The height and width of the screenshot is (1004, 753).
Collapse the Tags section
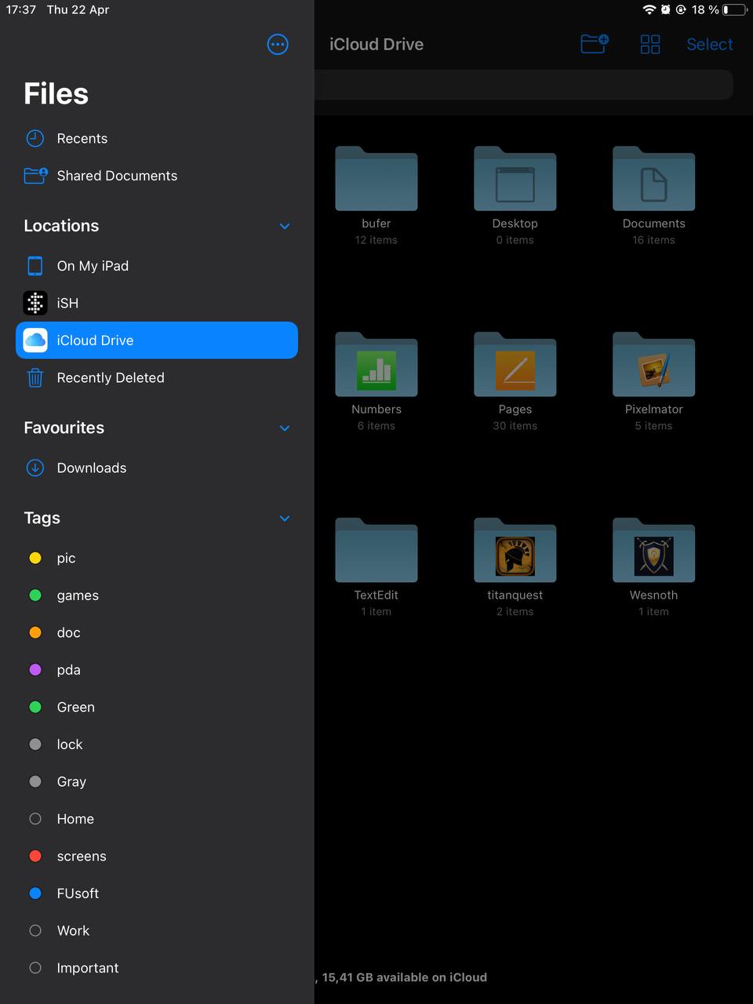coord(285,518)
